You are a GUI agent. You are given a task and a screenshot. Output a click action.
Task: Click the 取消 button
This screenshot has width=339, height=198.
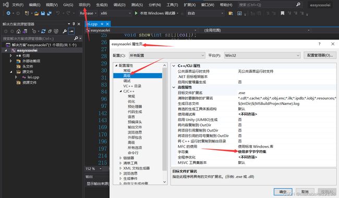[305, 192]
